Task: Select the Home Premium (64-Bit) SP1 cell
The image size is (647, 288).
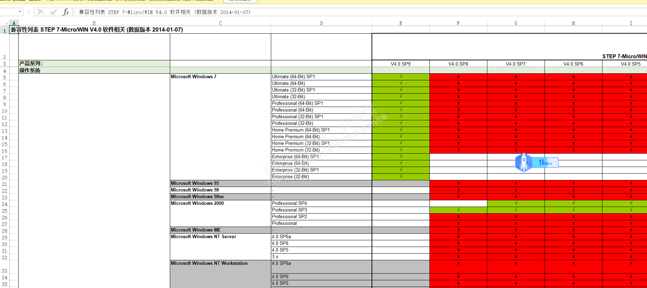Action: click(x=321, y=130)
